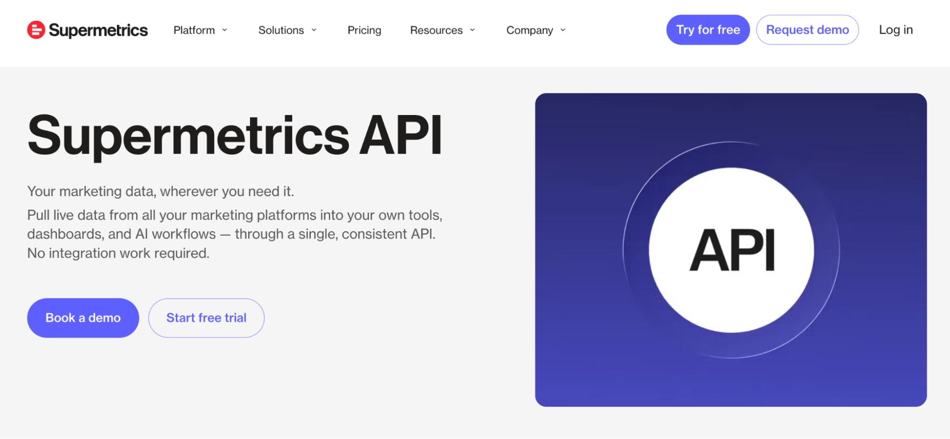Screen dimensions: 950x439
Task: Expand the Solutions dropdown chevron
Action: point(314,30)
